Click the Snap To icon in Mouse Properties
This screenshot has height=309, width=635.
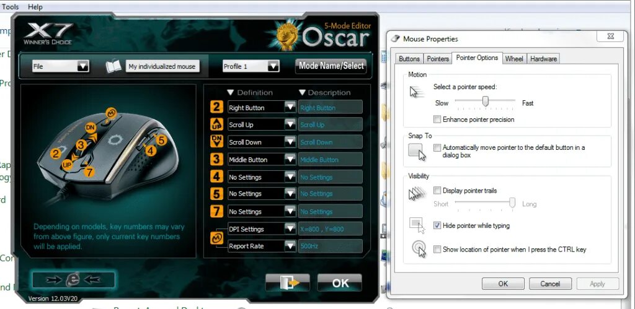click(x=417, y=152)
